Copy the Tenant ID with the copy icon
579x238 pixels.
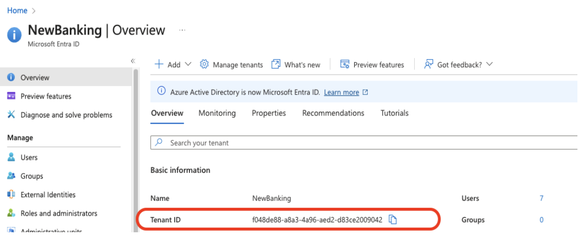point(393,220)
